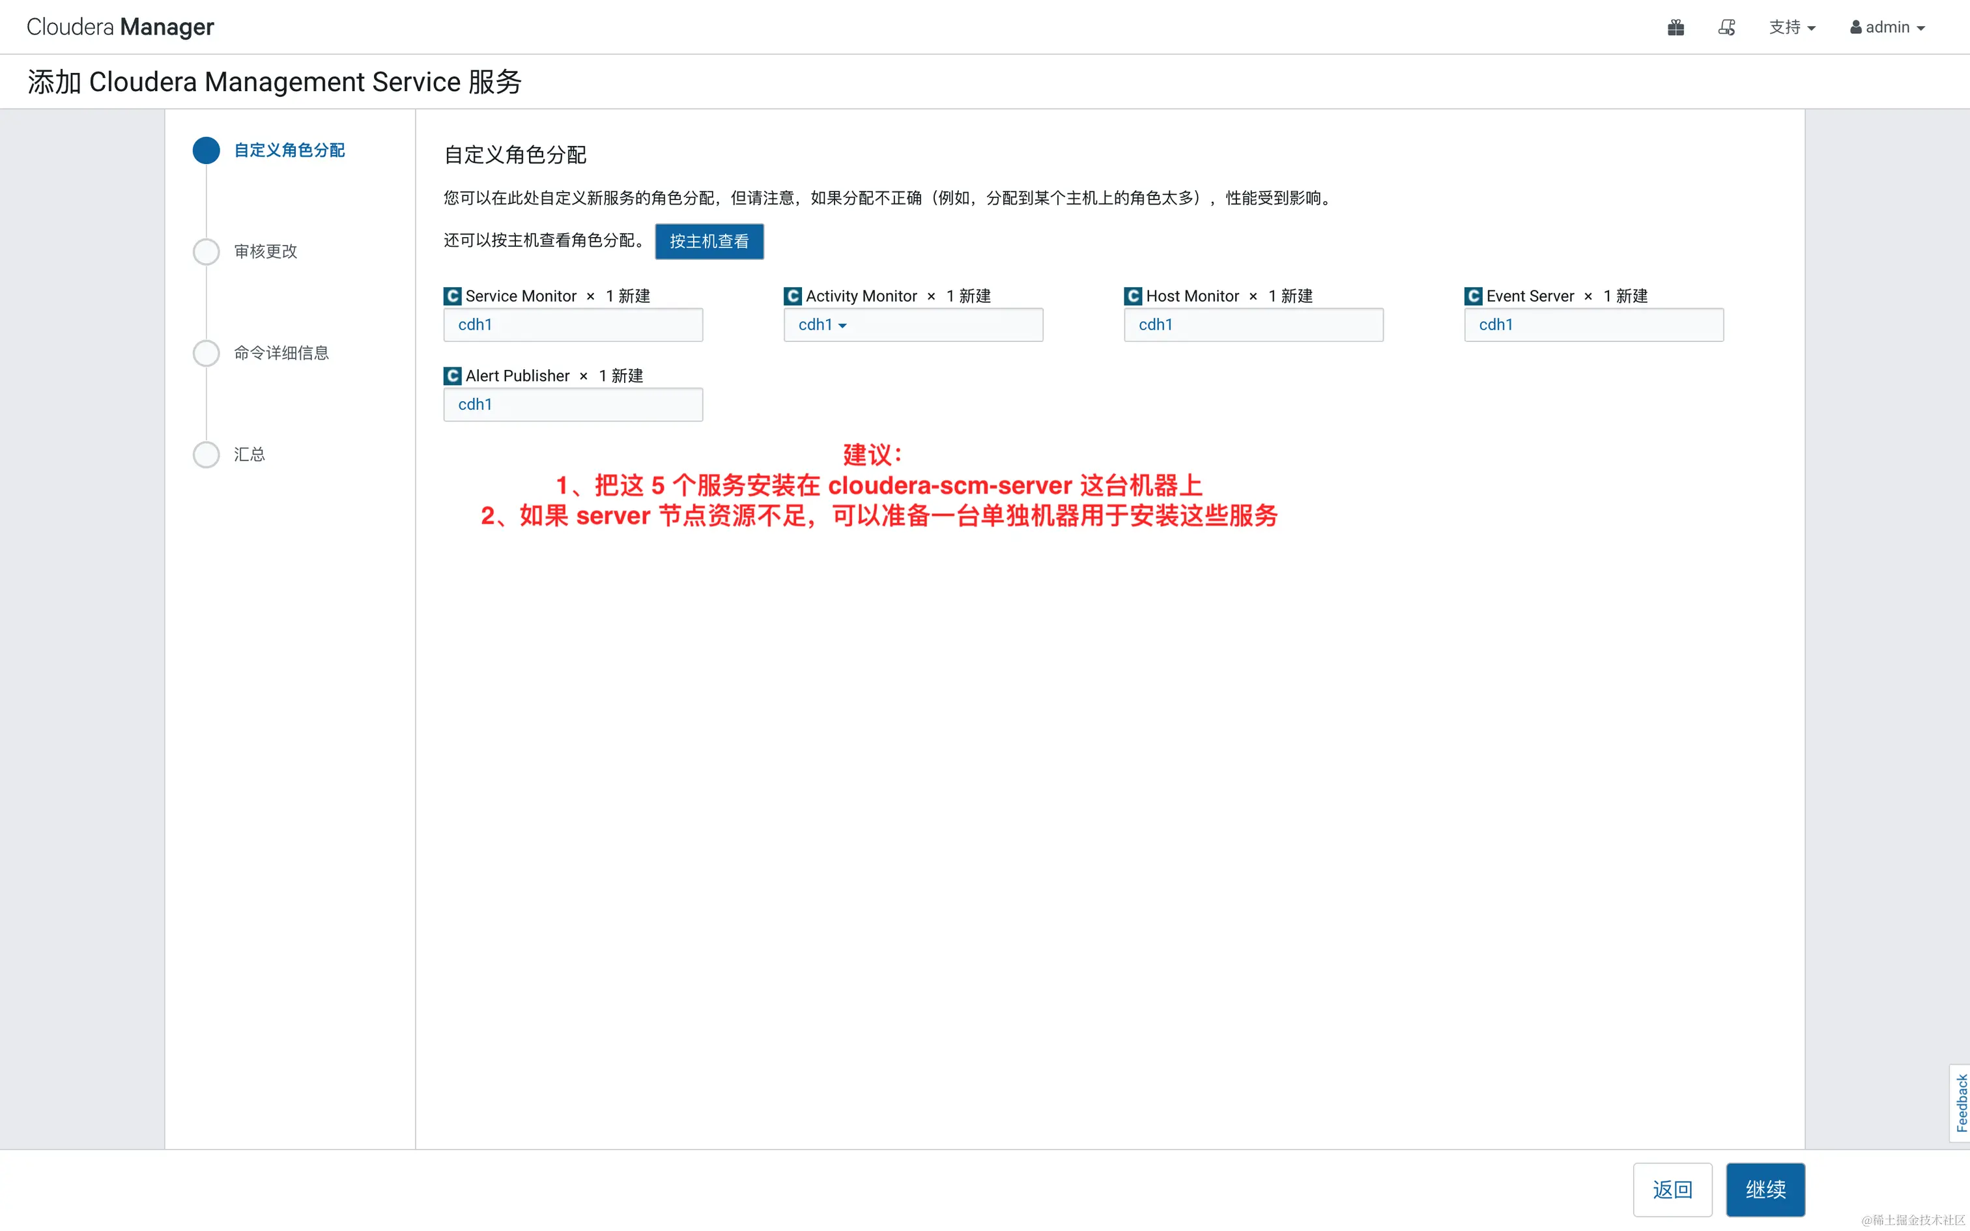This screenshot has height=1231, width=1970.
Task: Click the empty circle beside 命令详细信息
Action: coord(206,353)
